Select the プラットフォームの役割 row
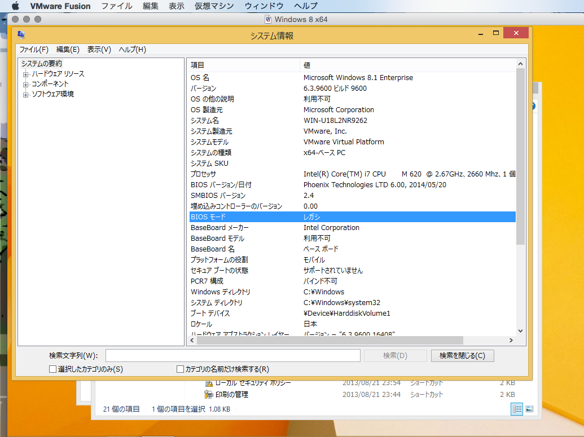Viewport: 584px width, 437px height. (352, 259)
